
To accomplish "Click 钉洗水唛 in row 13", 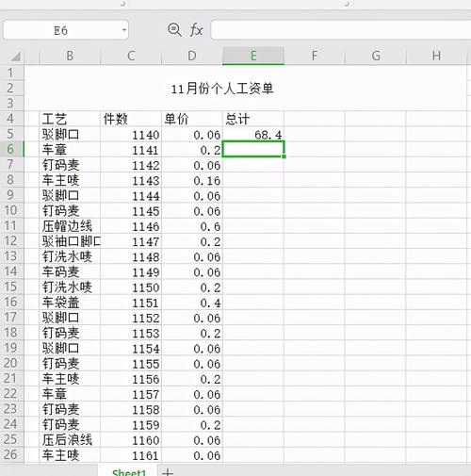I will (x=70, y=256).
